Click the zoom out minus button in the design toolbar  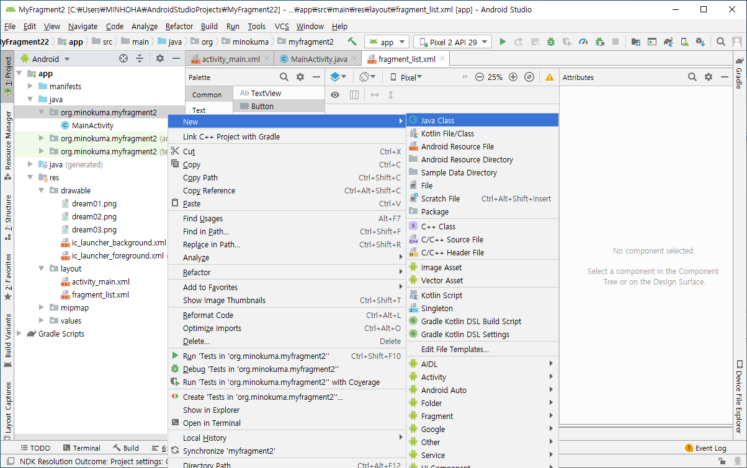[x=480, y=77]
